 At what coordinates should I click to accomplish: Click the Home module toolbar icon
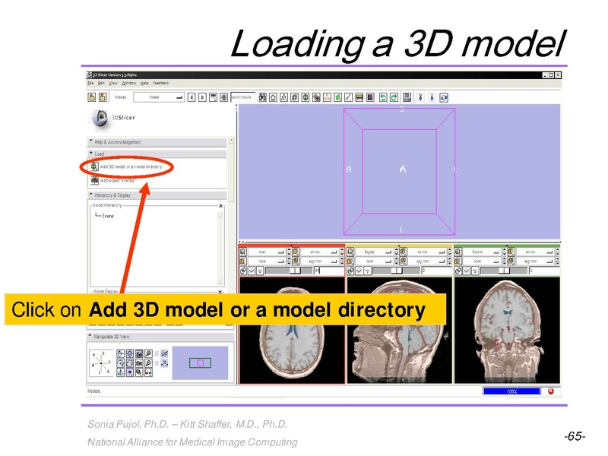pos(274,97)
